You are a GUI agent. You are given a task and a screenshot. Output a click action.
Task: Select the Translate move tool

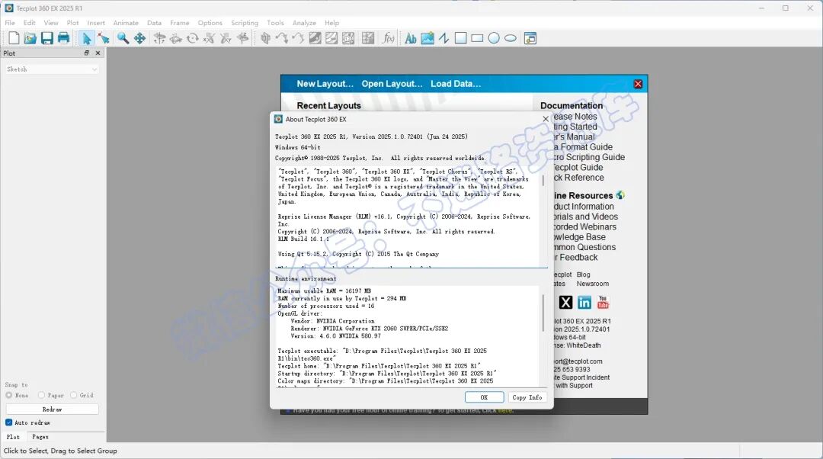(139, 38)
